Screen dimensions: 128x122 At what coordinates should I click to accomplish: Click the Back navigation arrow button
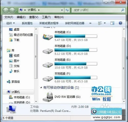click(x=6, y=10)
